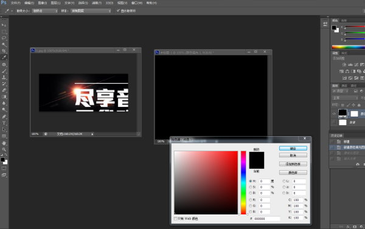365x229 pixels.
Task: Open the tool preset picker arrow
Action: click(12, 11)
